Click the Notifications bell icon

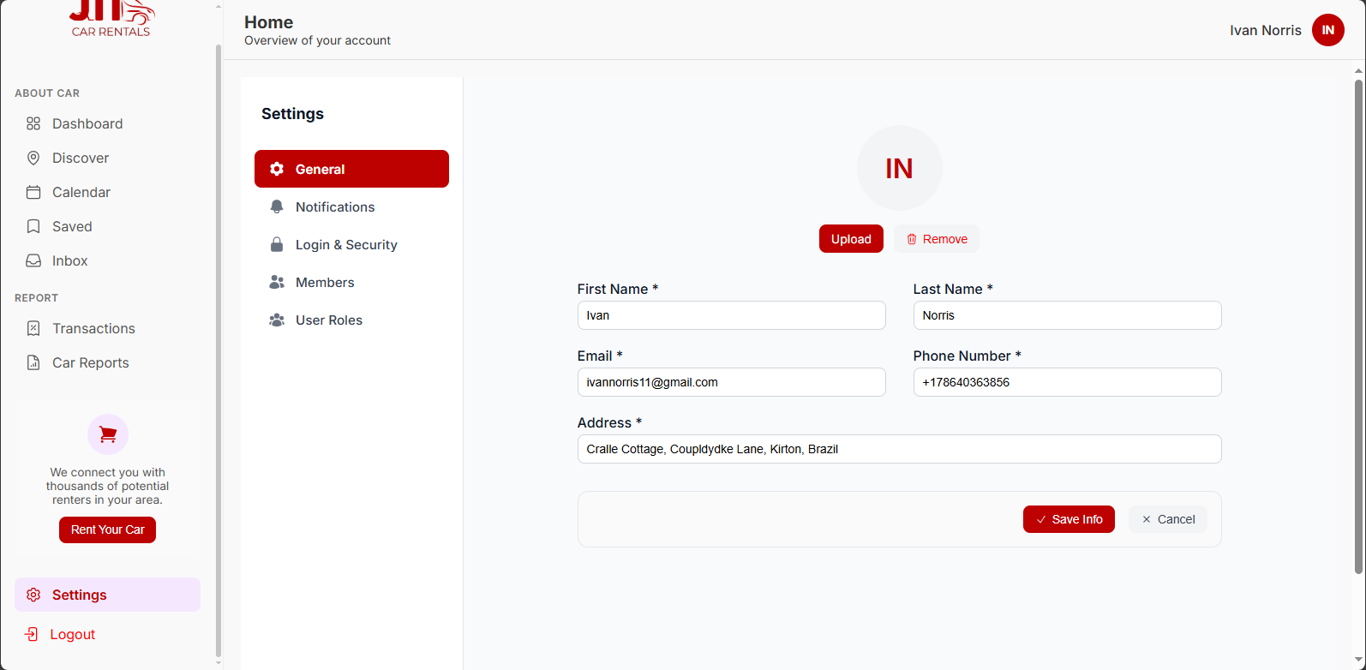(277, 206)
